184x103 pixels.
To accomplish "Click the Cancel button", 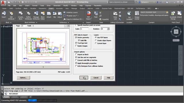I will coord(96,78).
